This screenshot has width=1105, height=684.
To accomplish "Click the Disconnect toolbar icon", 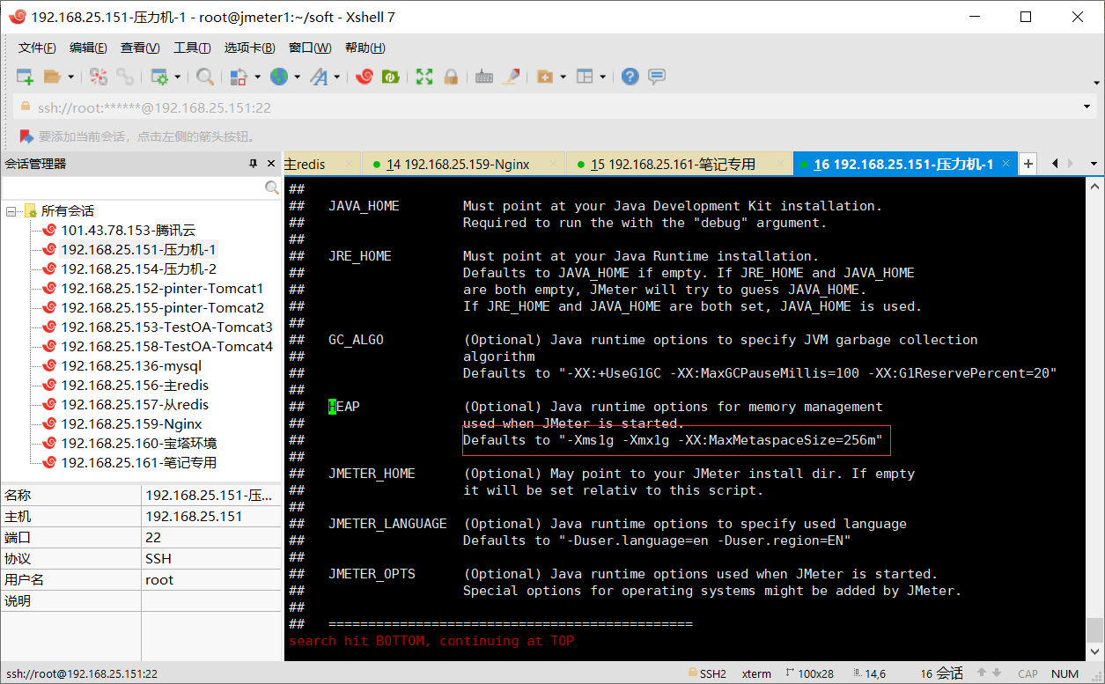I will click(99, 77).
